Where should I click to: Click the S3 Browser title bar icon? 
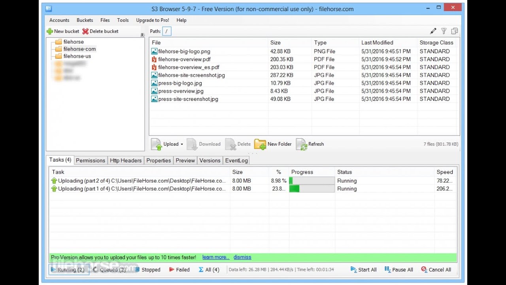pyautogui.click(x=48, y=9)
